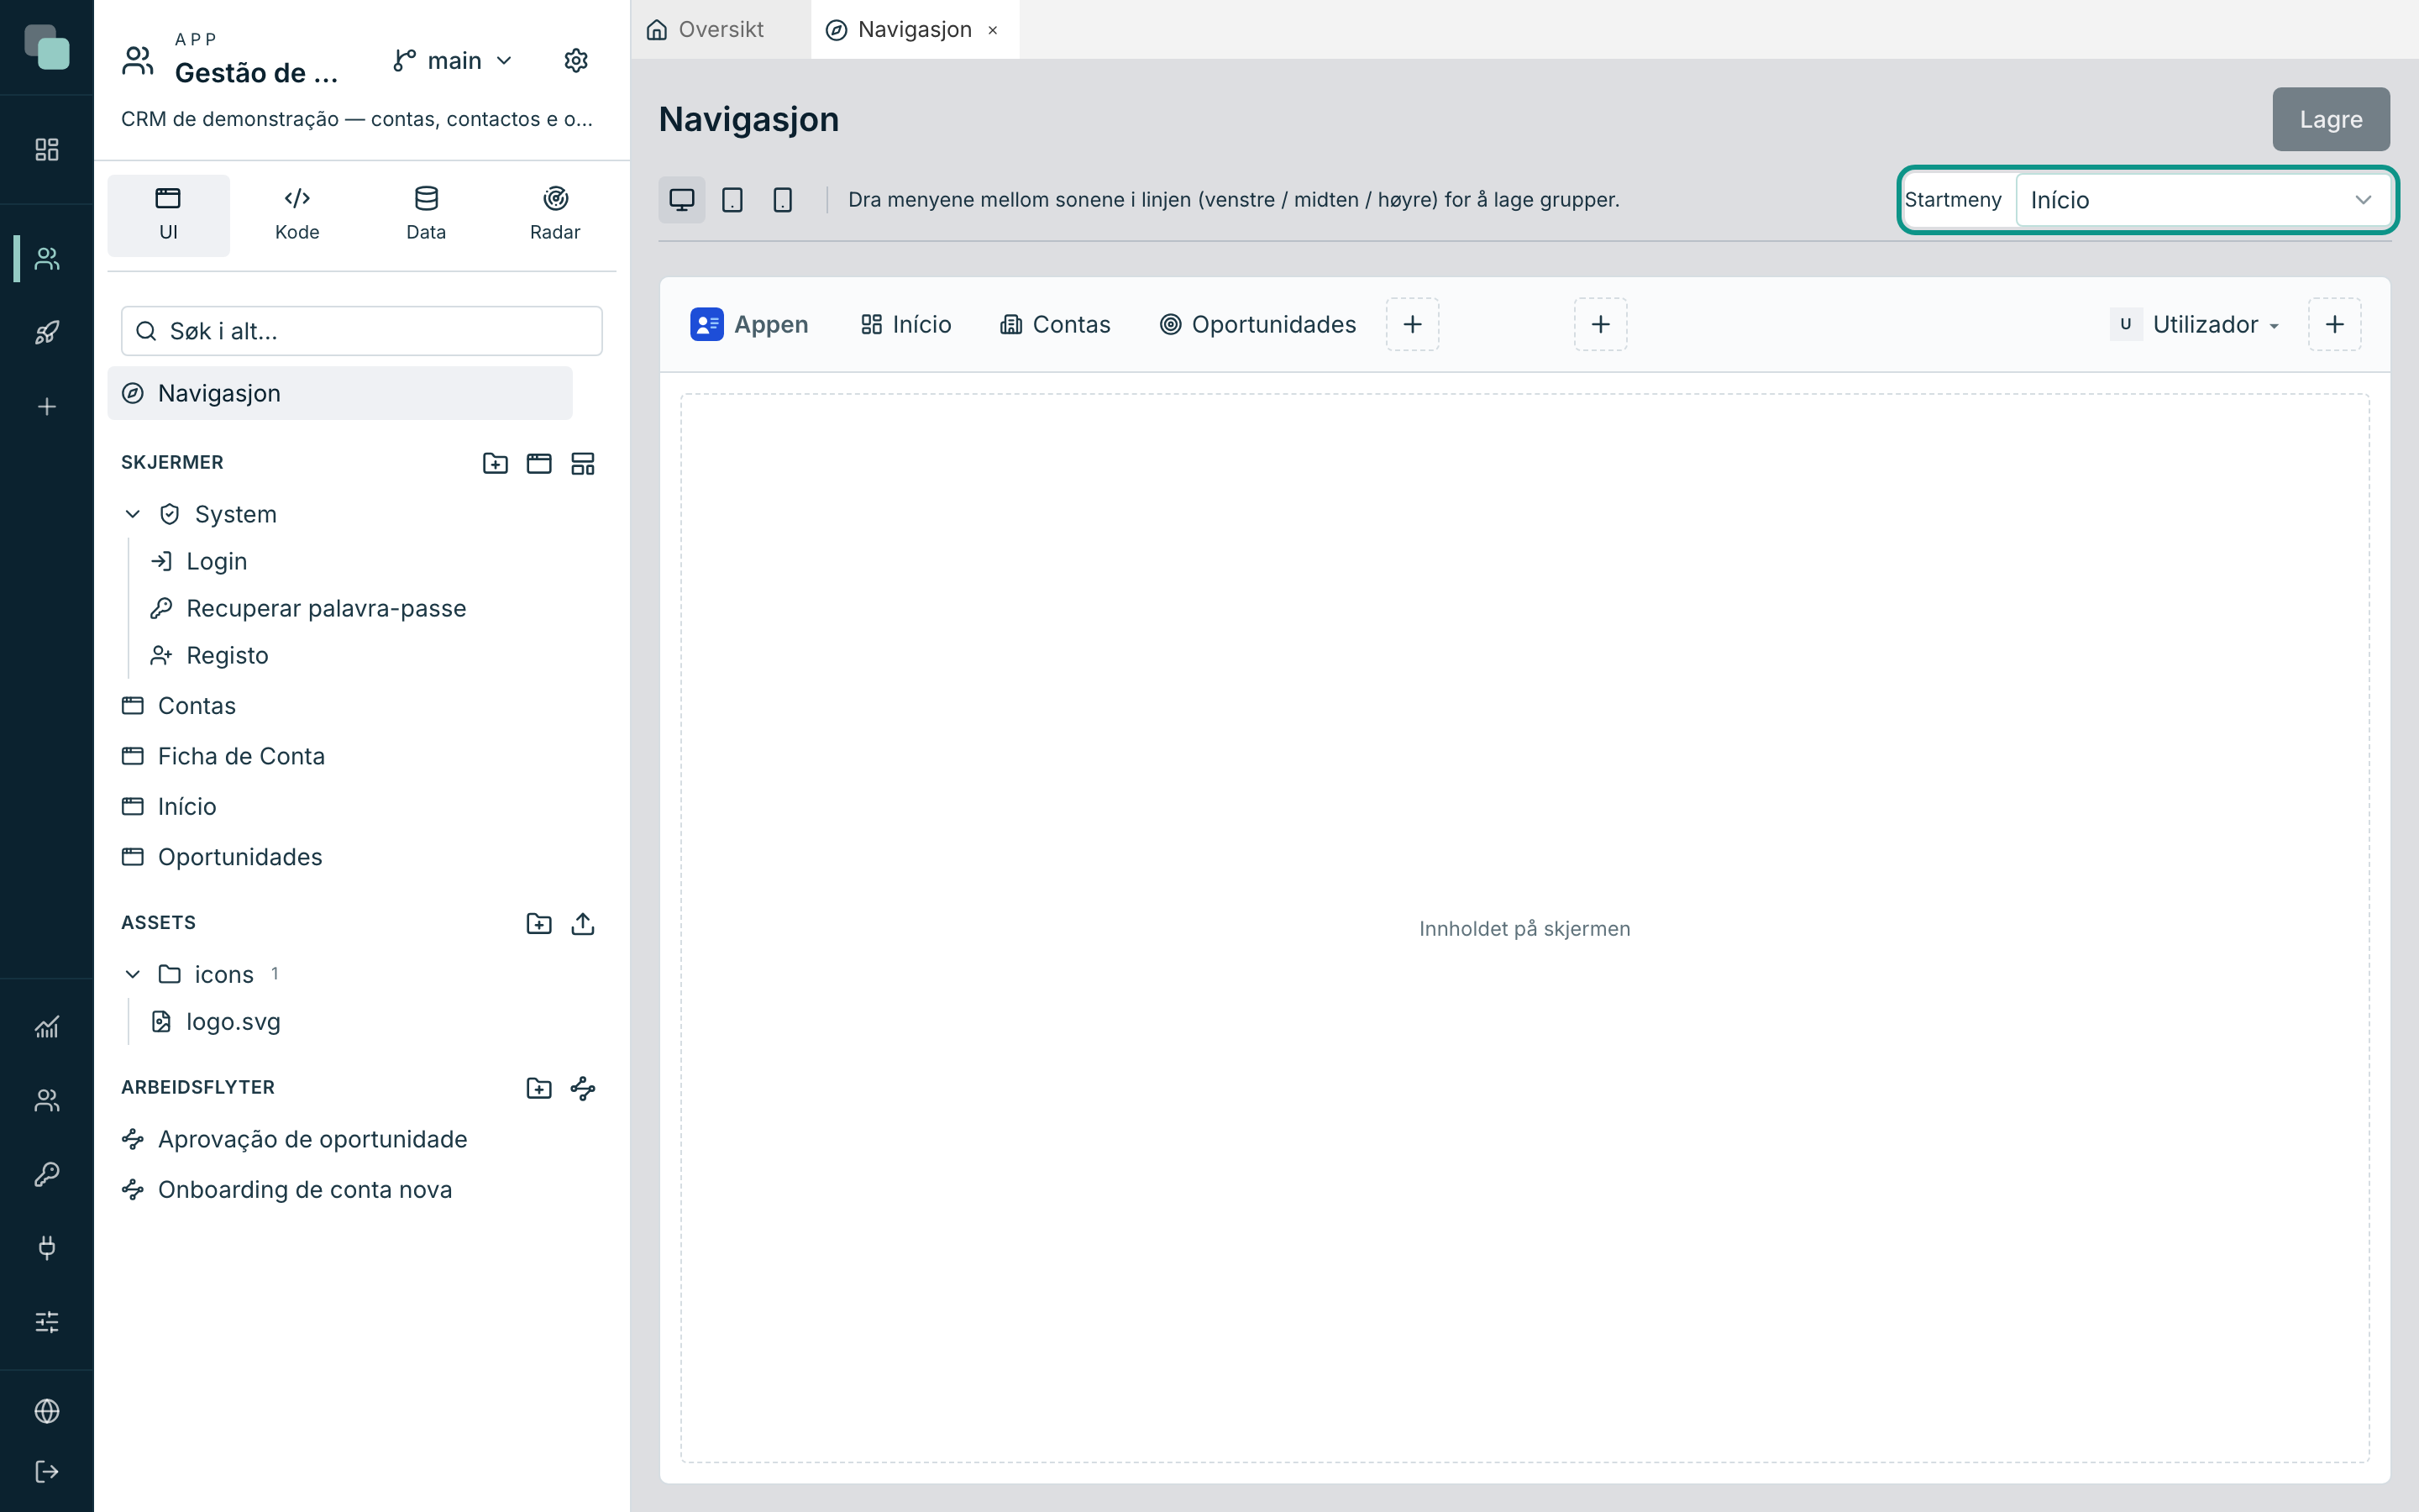The height and width of the screenshot is (1512, 2419).
Task: Open the rocket app icon in rail
Action: coord(47,333)
